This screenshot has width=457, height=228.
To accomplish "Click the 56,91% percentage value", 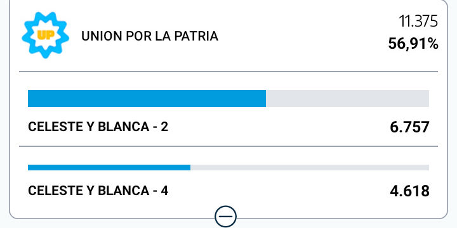I will pos(413,44).
